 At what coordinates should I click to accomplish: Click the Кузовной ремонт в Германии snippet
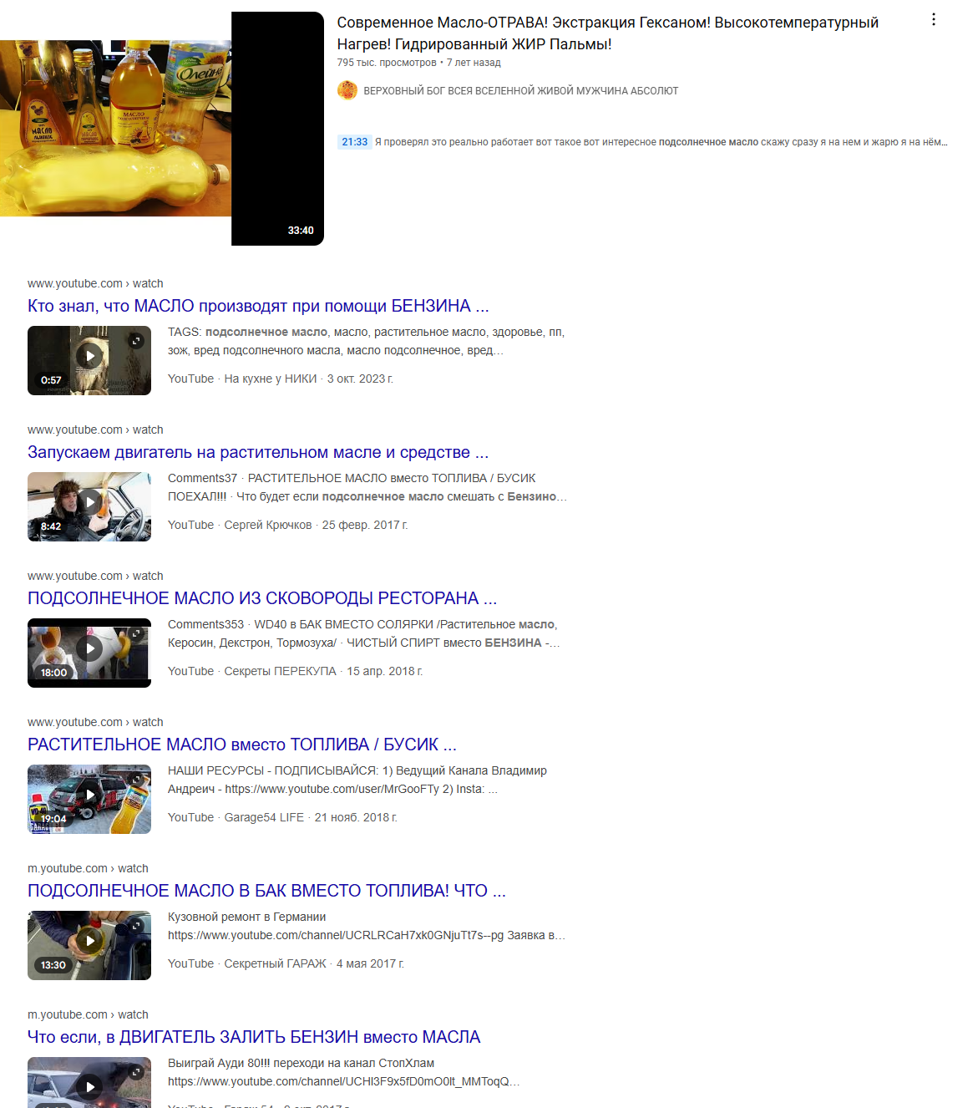coord(247,917)
